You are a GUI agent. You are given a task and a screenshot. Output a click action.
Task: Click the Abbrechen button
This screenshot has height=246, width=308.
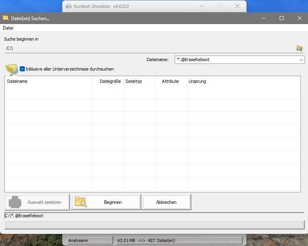pos(166,202)
